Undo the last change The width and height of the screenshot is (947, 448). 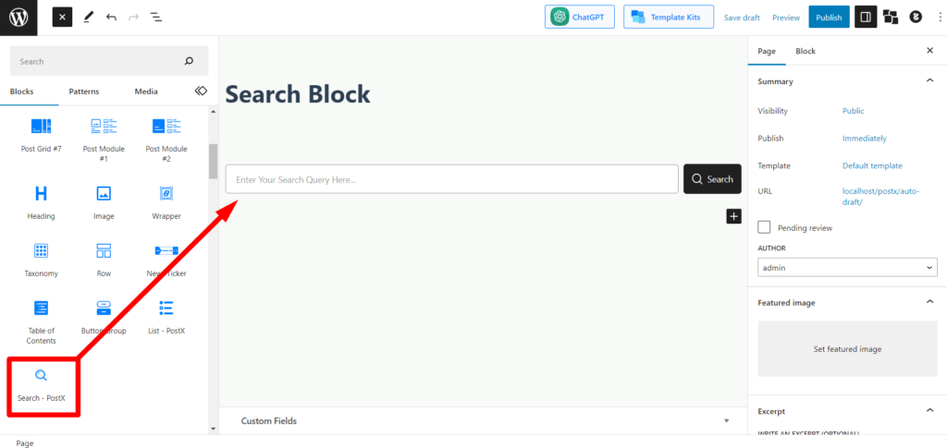point(111,18)
